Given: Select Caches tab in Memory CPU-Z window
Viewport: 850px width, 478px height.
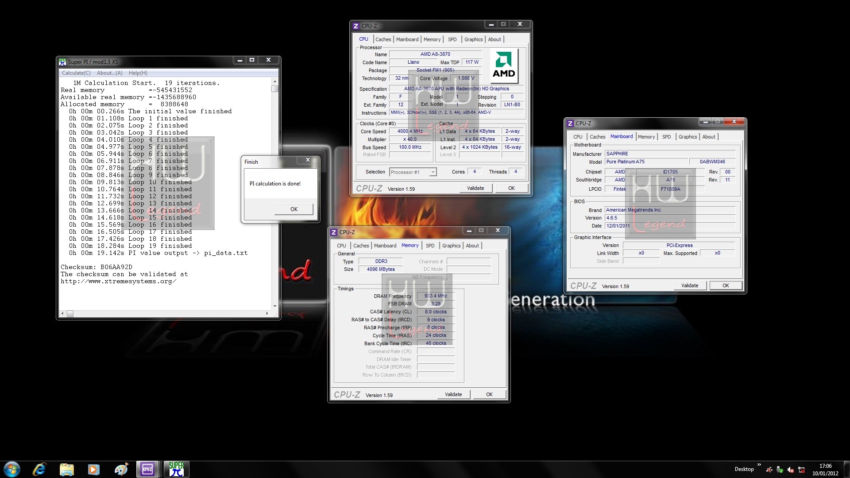Looking at the screenshot, I should click(361, 246).
